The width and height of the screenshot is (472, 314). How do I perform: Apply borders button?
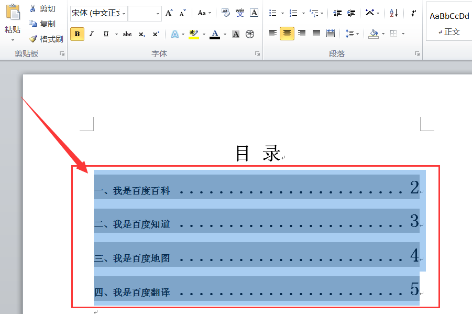click(x=394, y=34)
